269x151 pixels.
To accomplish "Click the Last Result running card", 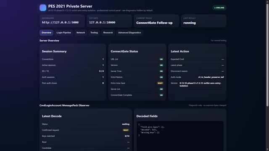I will pyautogui.click(x=203, y=21).
